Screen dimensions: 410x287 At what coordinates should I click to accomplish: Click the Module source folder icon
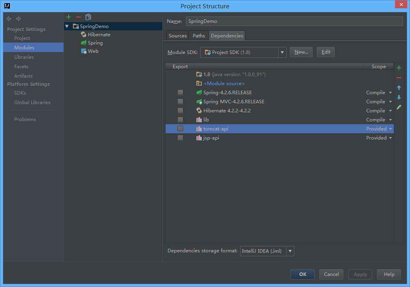point(199,84)
